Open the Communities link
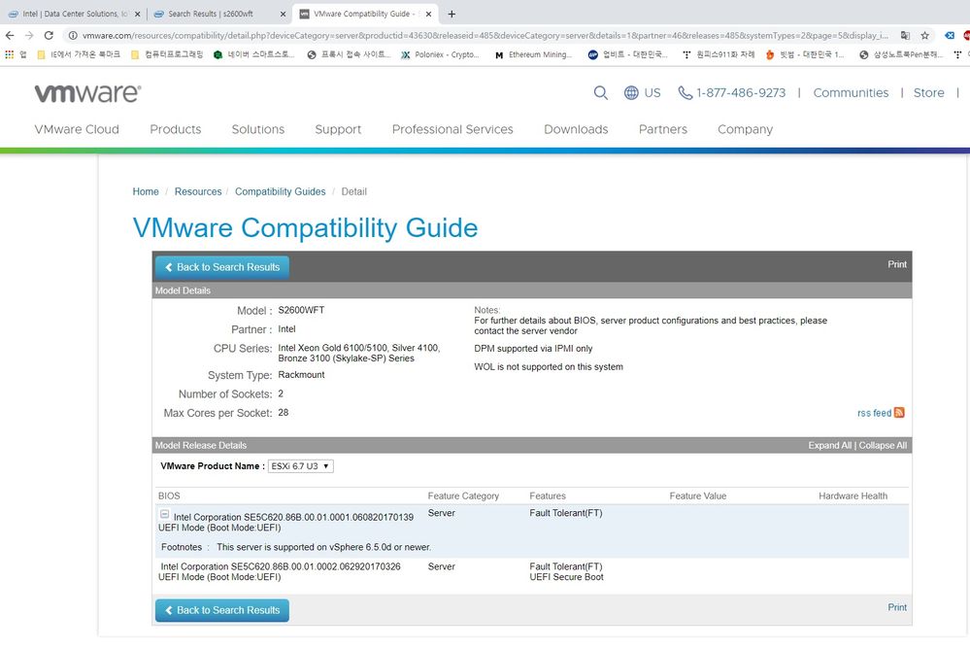Viewport: 970px width, 649px height. click(x=851, y=93)
